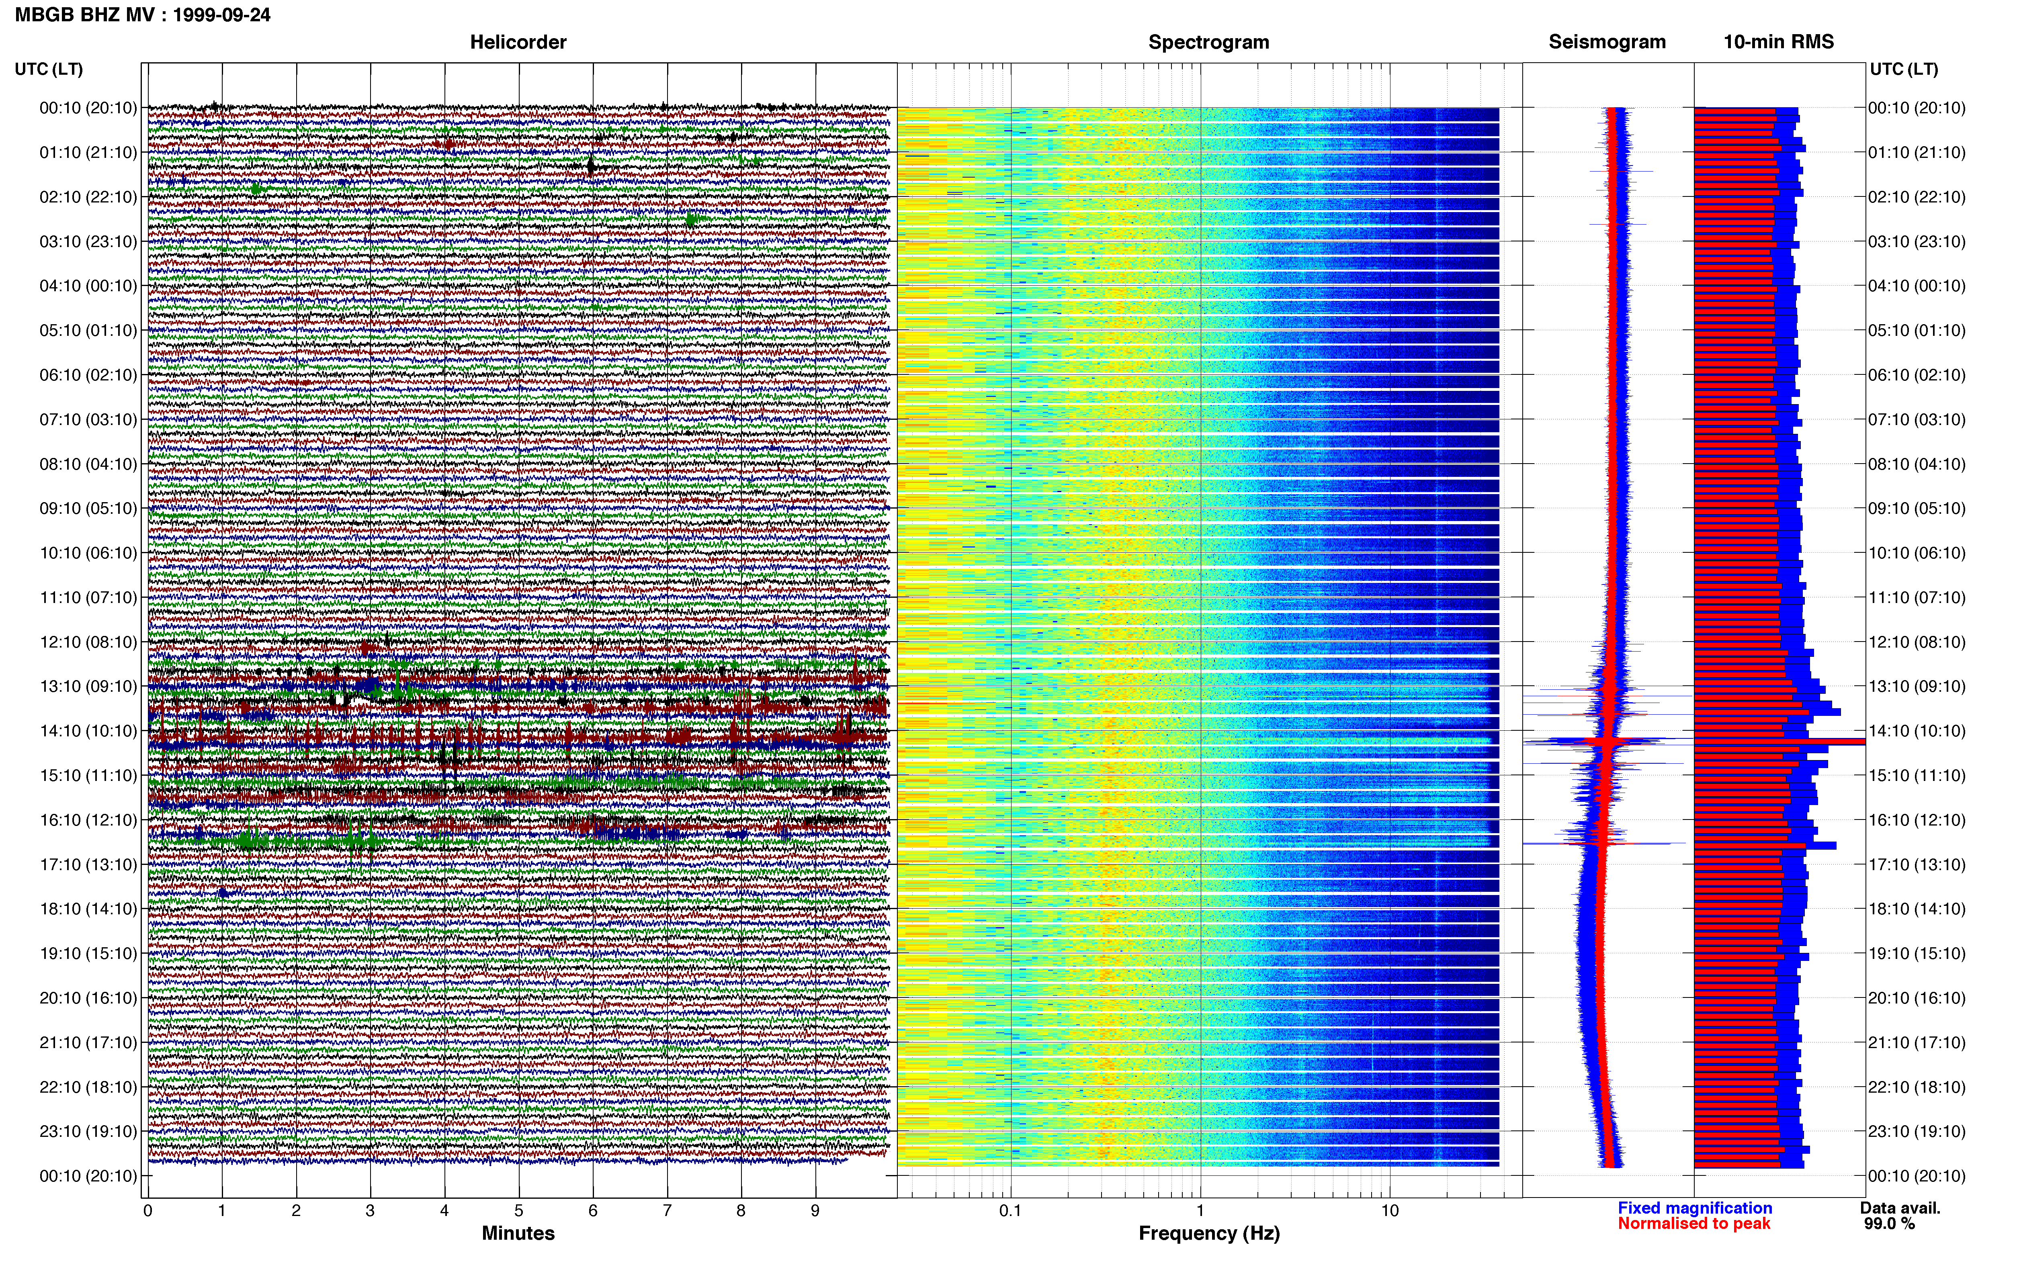This screenshot has height=1261, width=2017.
Task: Click the left time label 02:10 (22:10)
Action: pyautogui.click(x=88, y=197)
